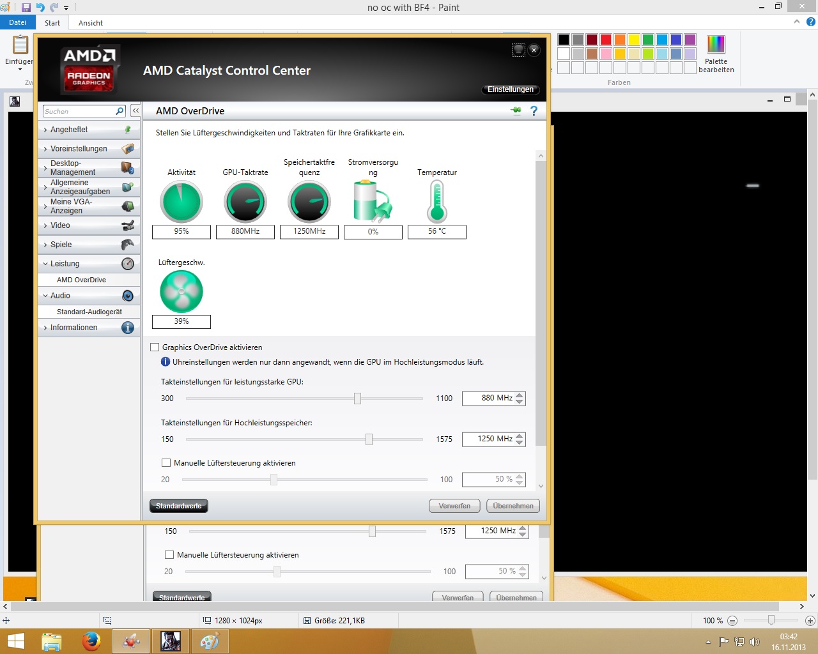The image size is (818, 654).
Task: Save the Paint image via quick access icon
Action: [26, 8]
